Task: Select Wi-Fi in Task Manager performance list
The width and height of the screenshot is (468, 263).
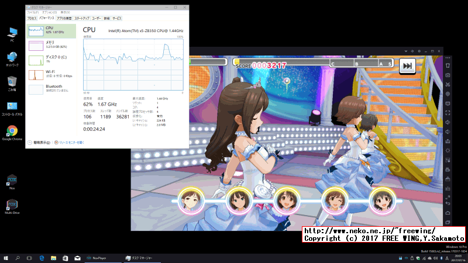Action: 51,75
